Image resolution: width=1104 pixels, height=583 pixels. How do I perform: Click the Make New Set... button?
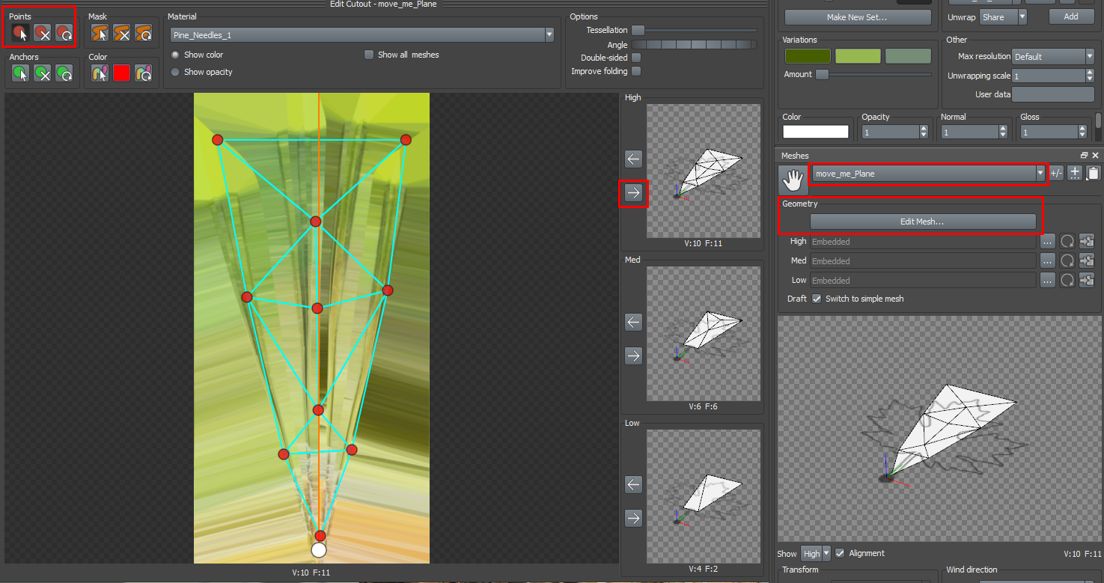[857, 17]
